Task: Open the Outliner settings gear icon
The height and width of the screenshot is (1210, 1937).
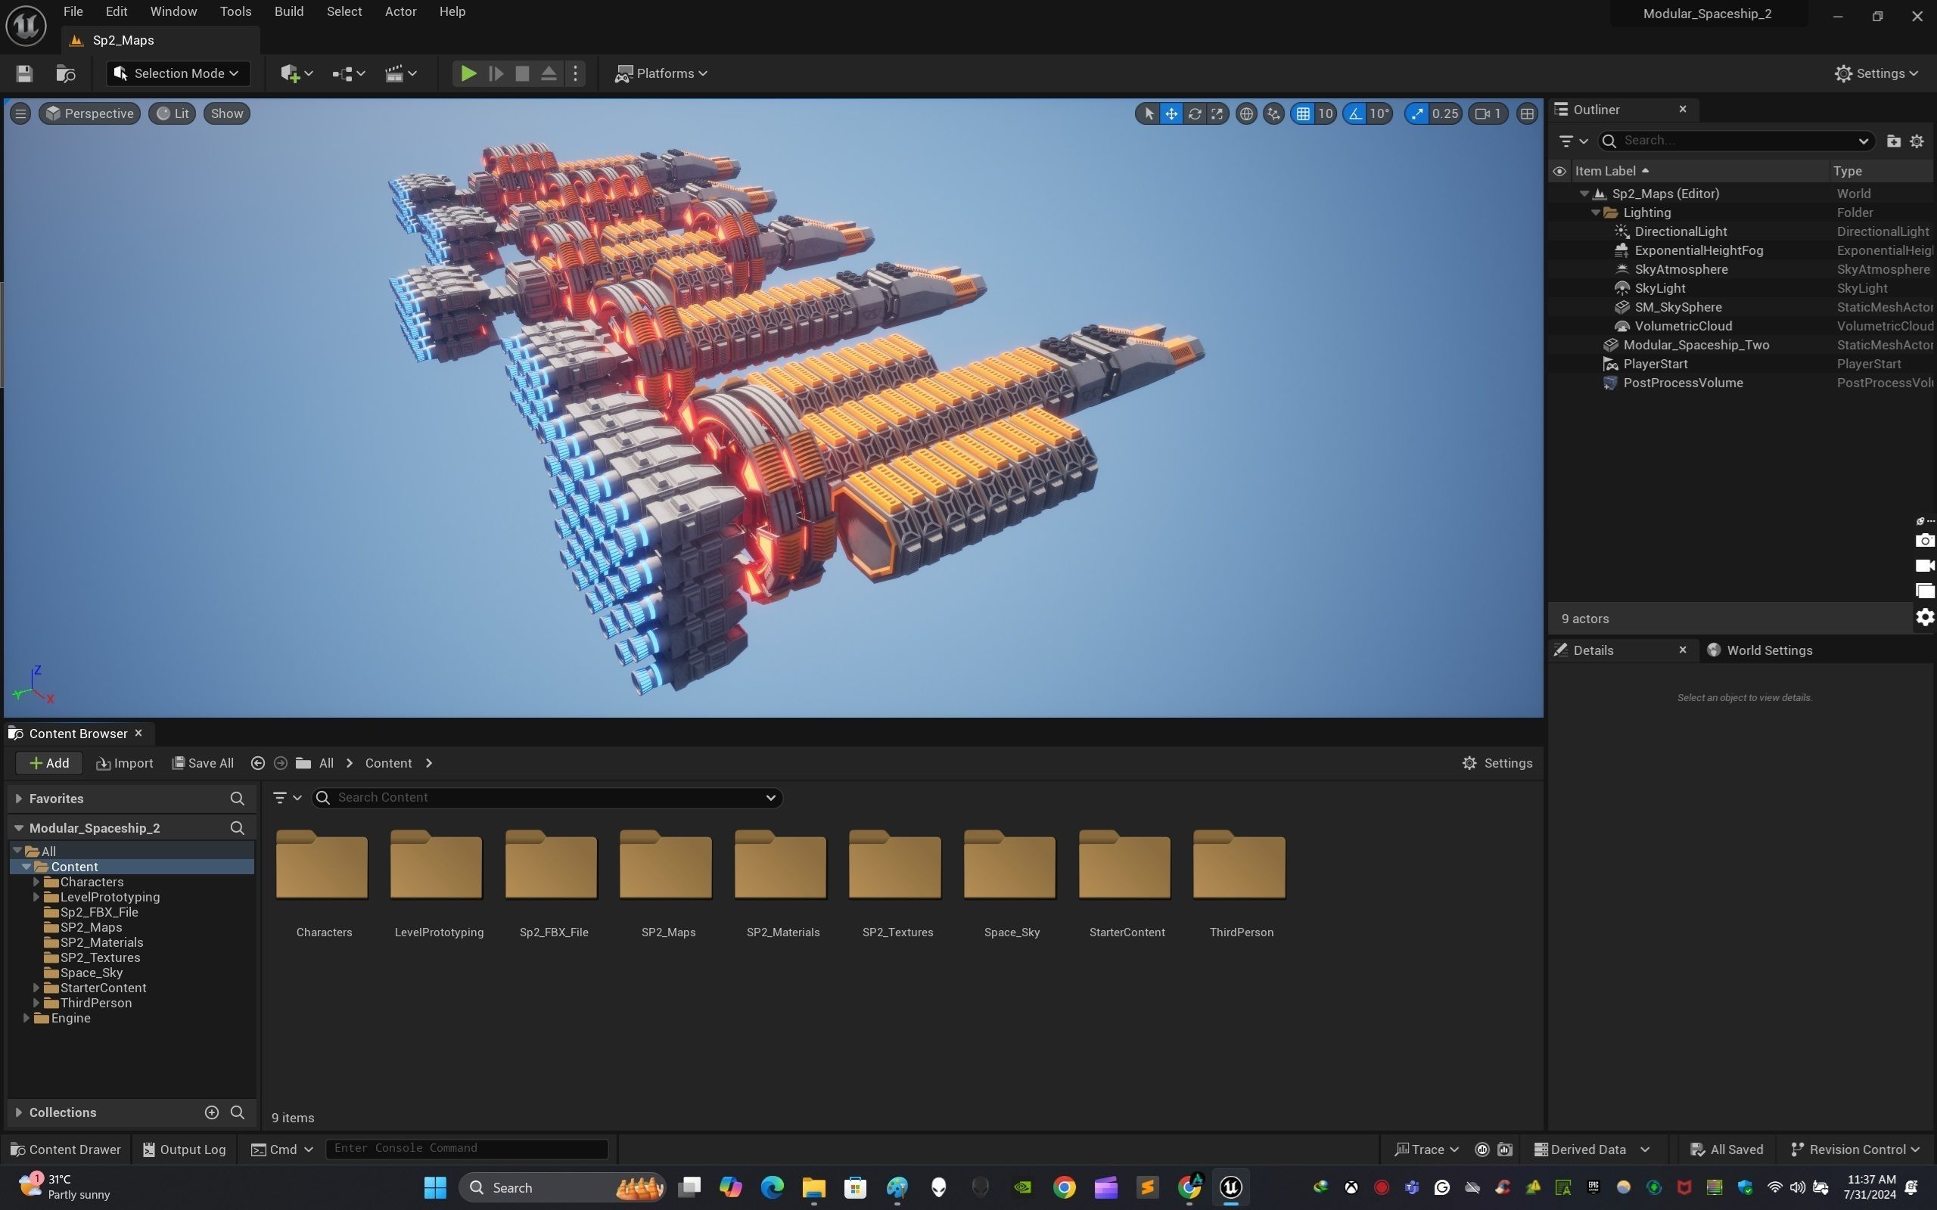Action: coord(1917,141)
